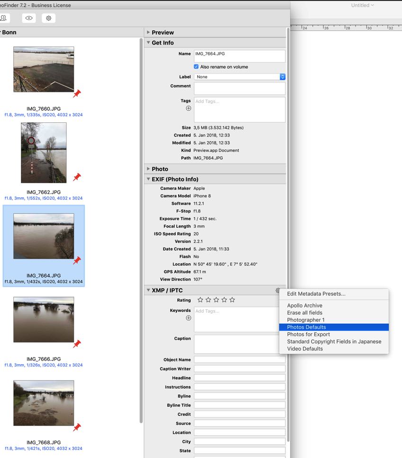Click the plus button under Tags
The width and height of the screenshot is (402, 458).
pyautogui.click(x=189, y=109)
